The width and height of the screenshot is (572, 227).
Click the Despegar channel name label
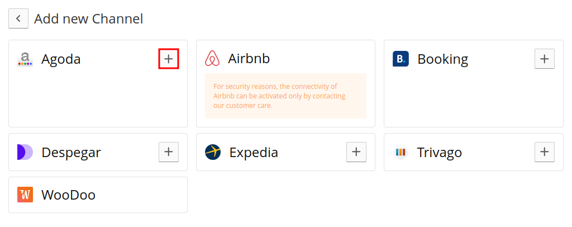tap(71, 153)
